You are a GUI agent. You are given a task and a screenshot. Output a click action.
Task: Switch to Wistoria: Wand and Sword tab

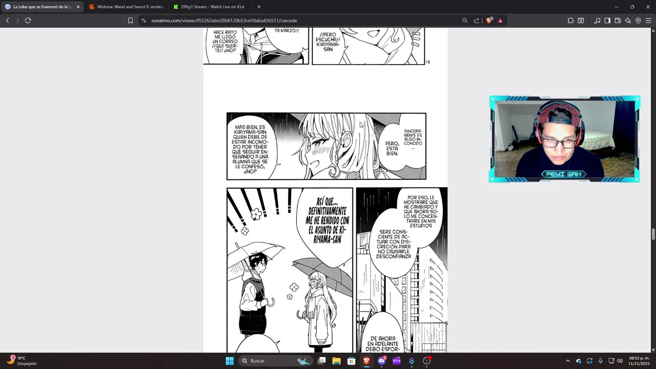127,7
